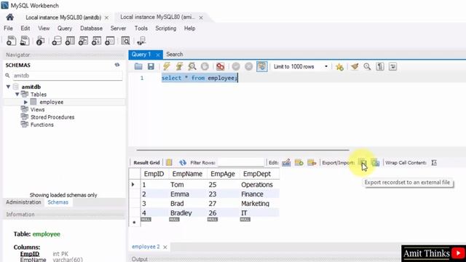Click the commit transaction icon
Image resolution: width=466 pixels, height=262 pixels.
pyautogui.click(x=236, y=66)
